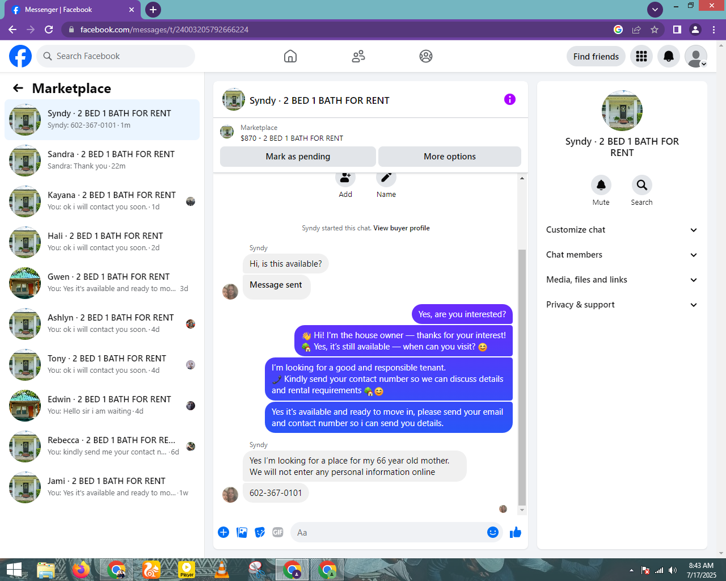Go back in the browser

point(12,30)
